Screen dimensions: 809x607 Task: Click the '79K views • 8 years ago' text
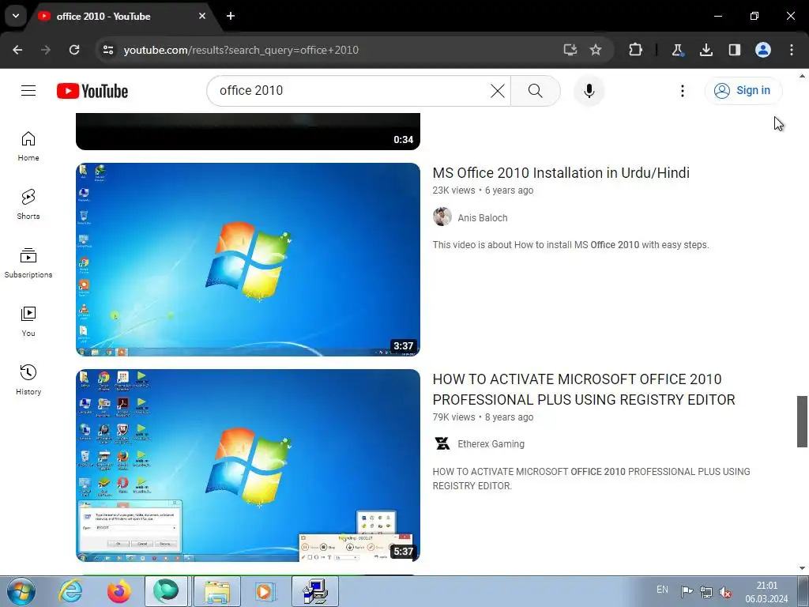click(483, 417)
